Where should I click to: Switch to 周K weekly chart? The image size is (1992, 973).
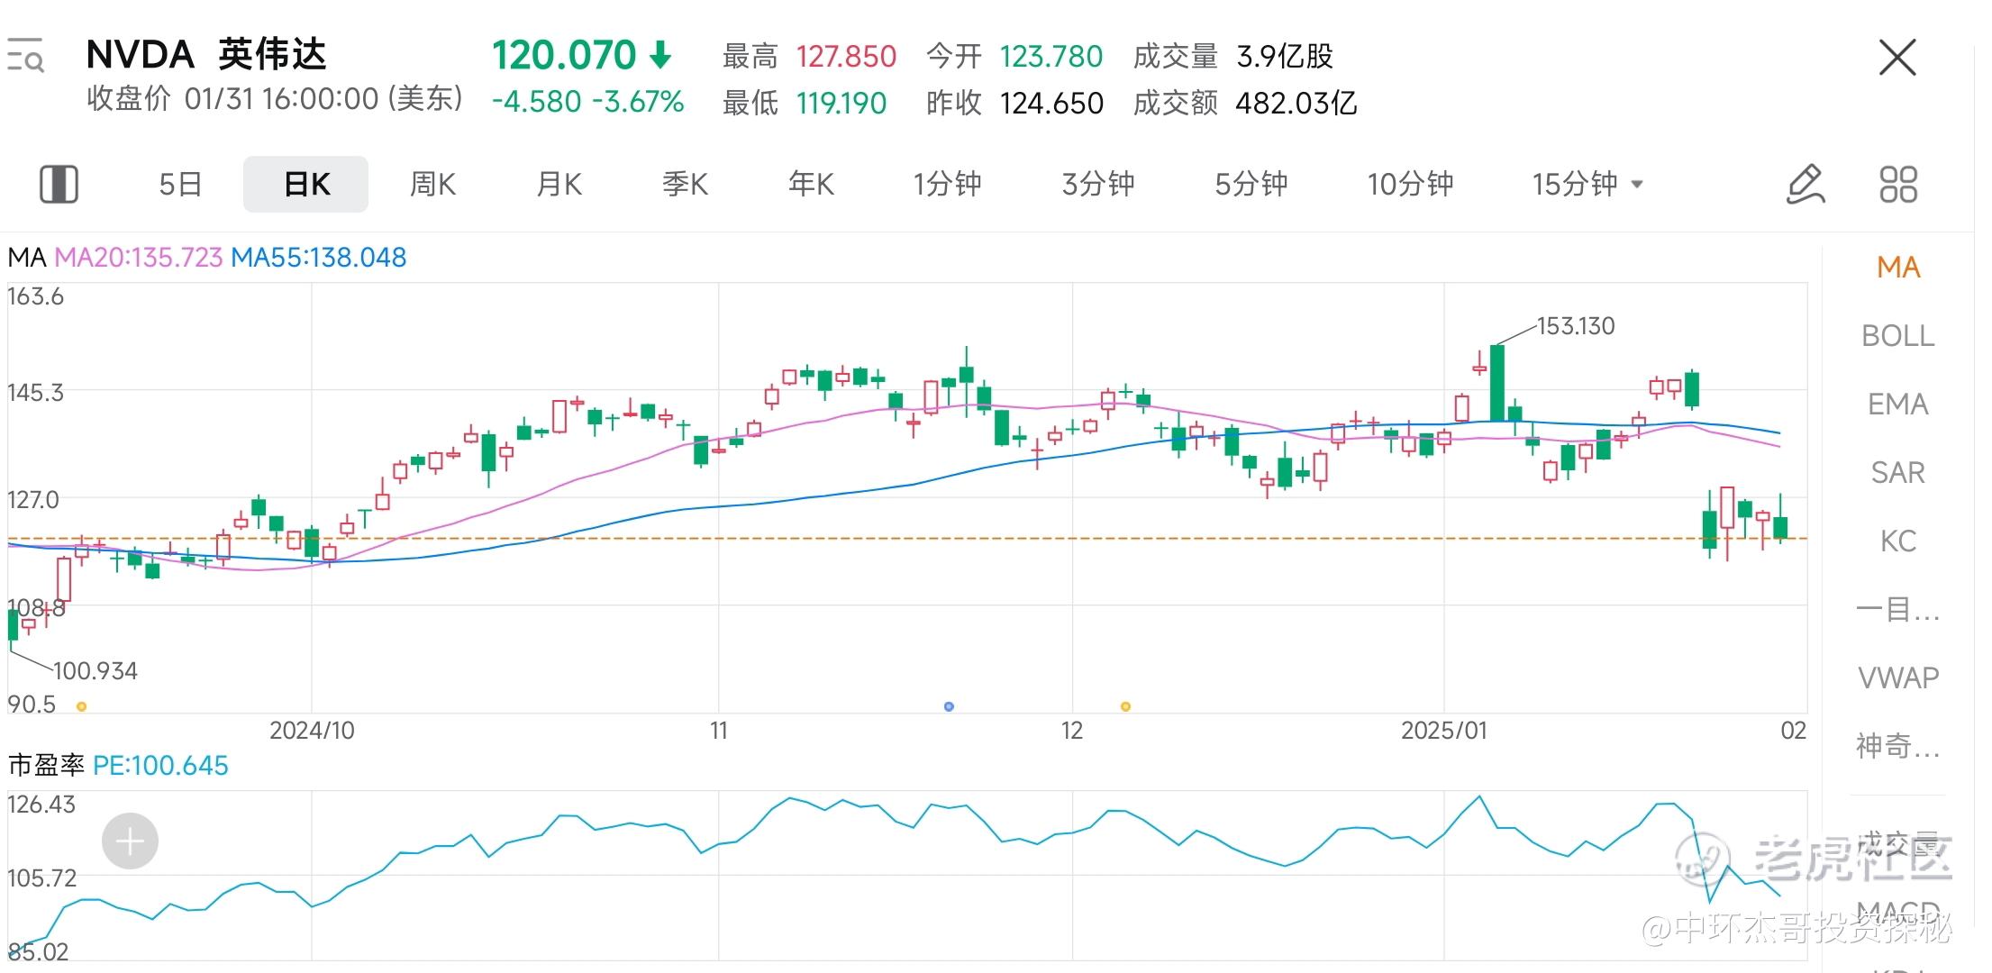(432, 184)
